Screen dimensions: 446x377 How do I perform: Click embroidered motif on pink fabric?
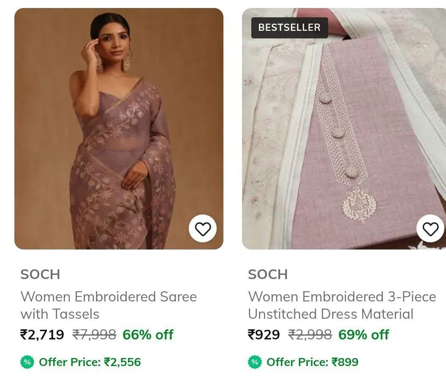(359, 205)
